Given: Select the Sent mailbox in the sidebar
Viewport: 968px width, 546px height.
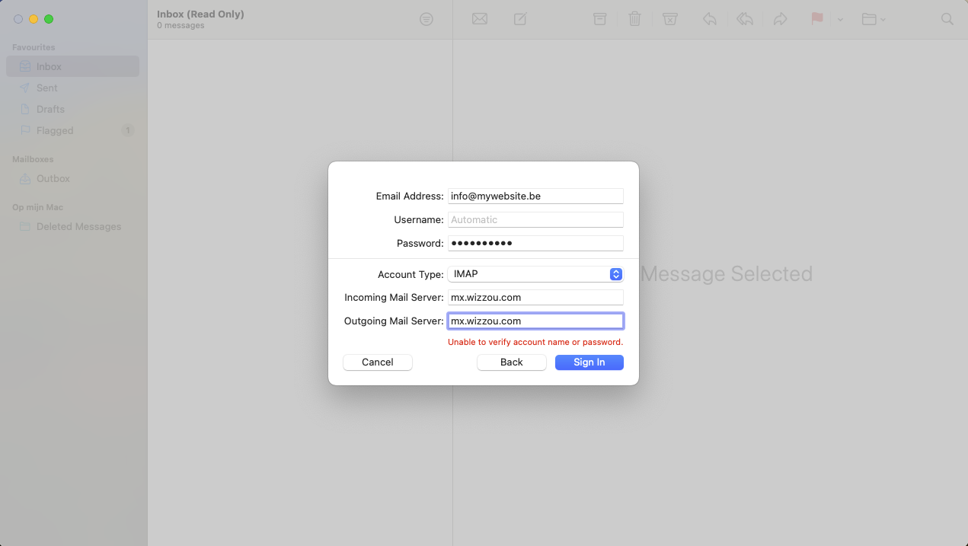Looking at the screenshot, I should click(46, 88).
